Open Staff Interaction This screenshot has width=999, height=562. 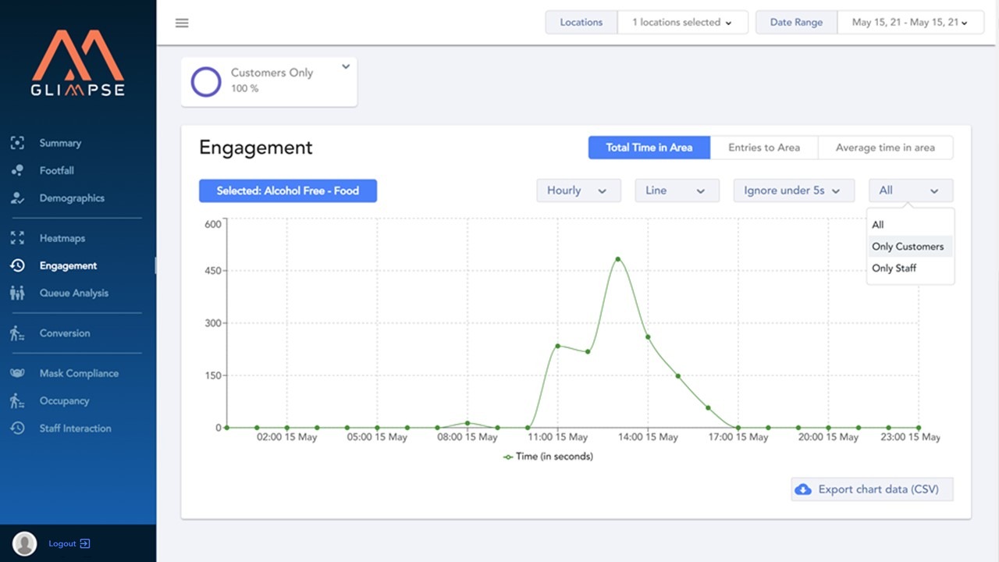pyautogui.click(x=75, y=429)
